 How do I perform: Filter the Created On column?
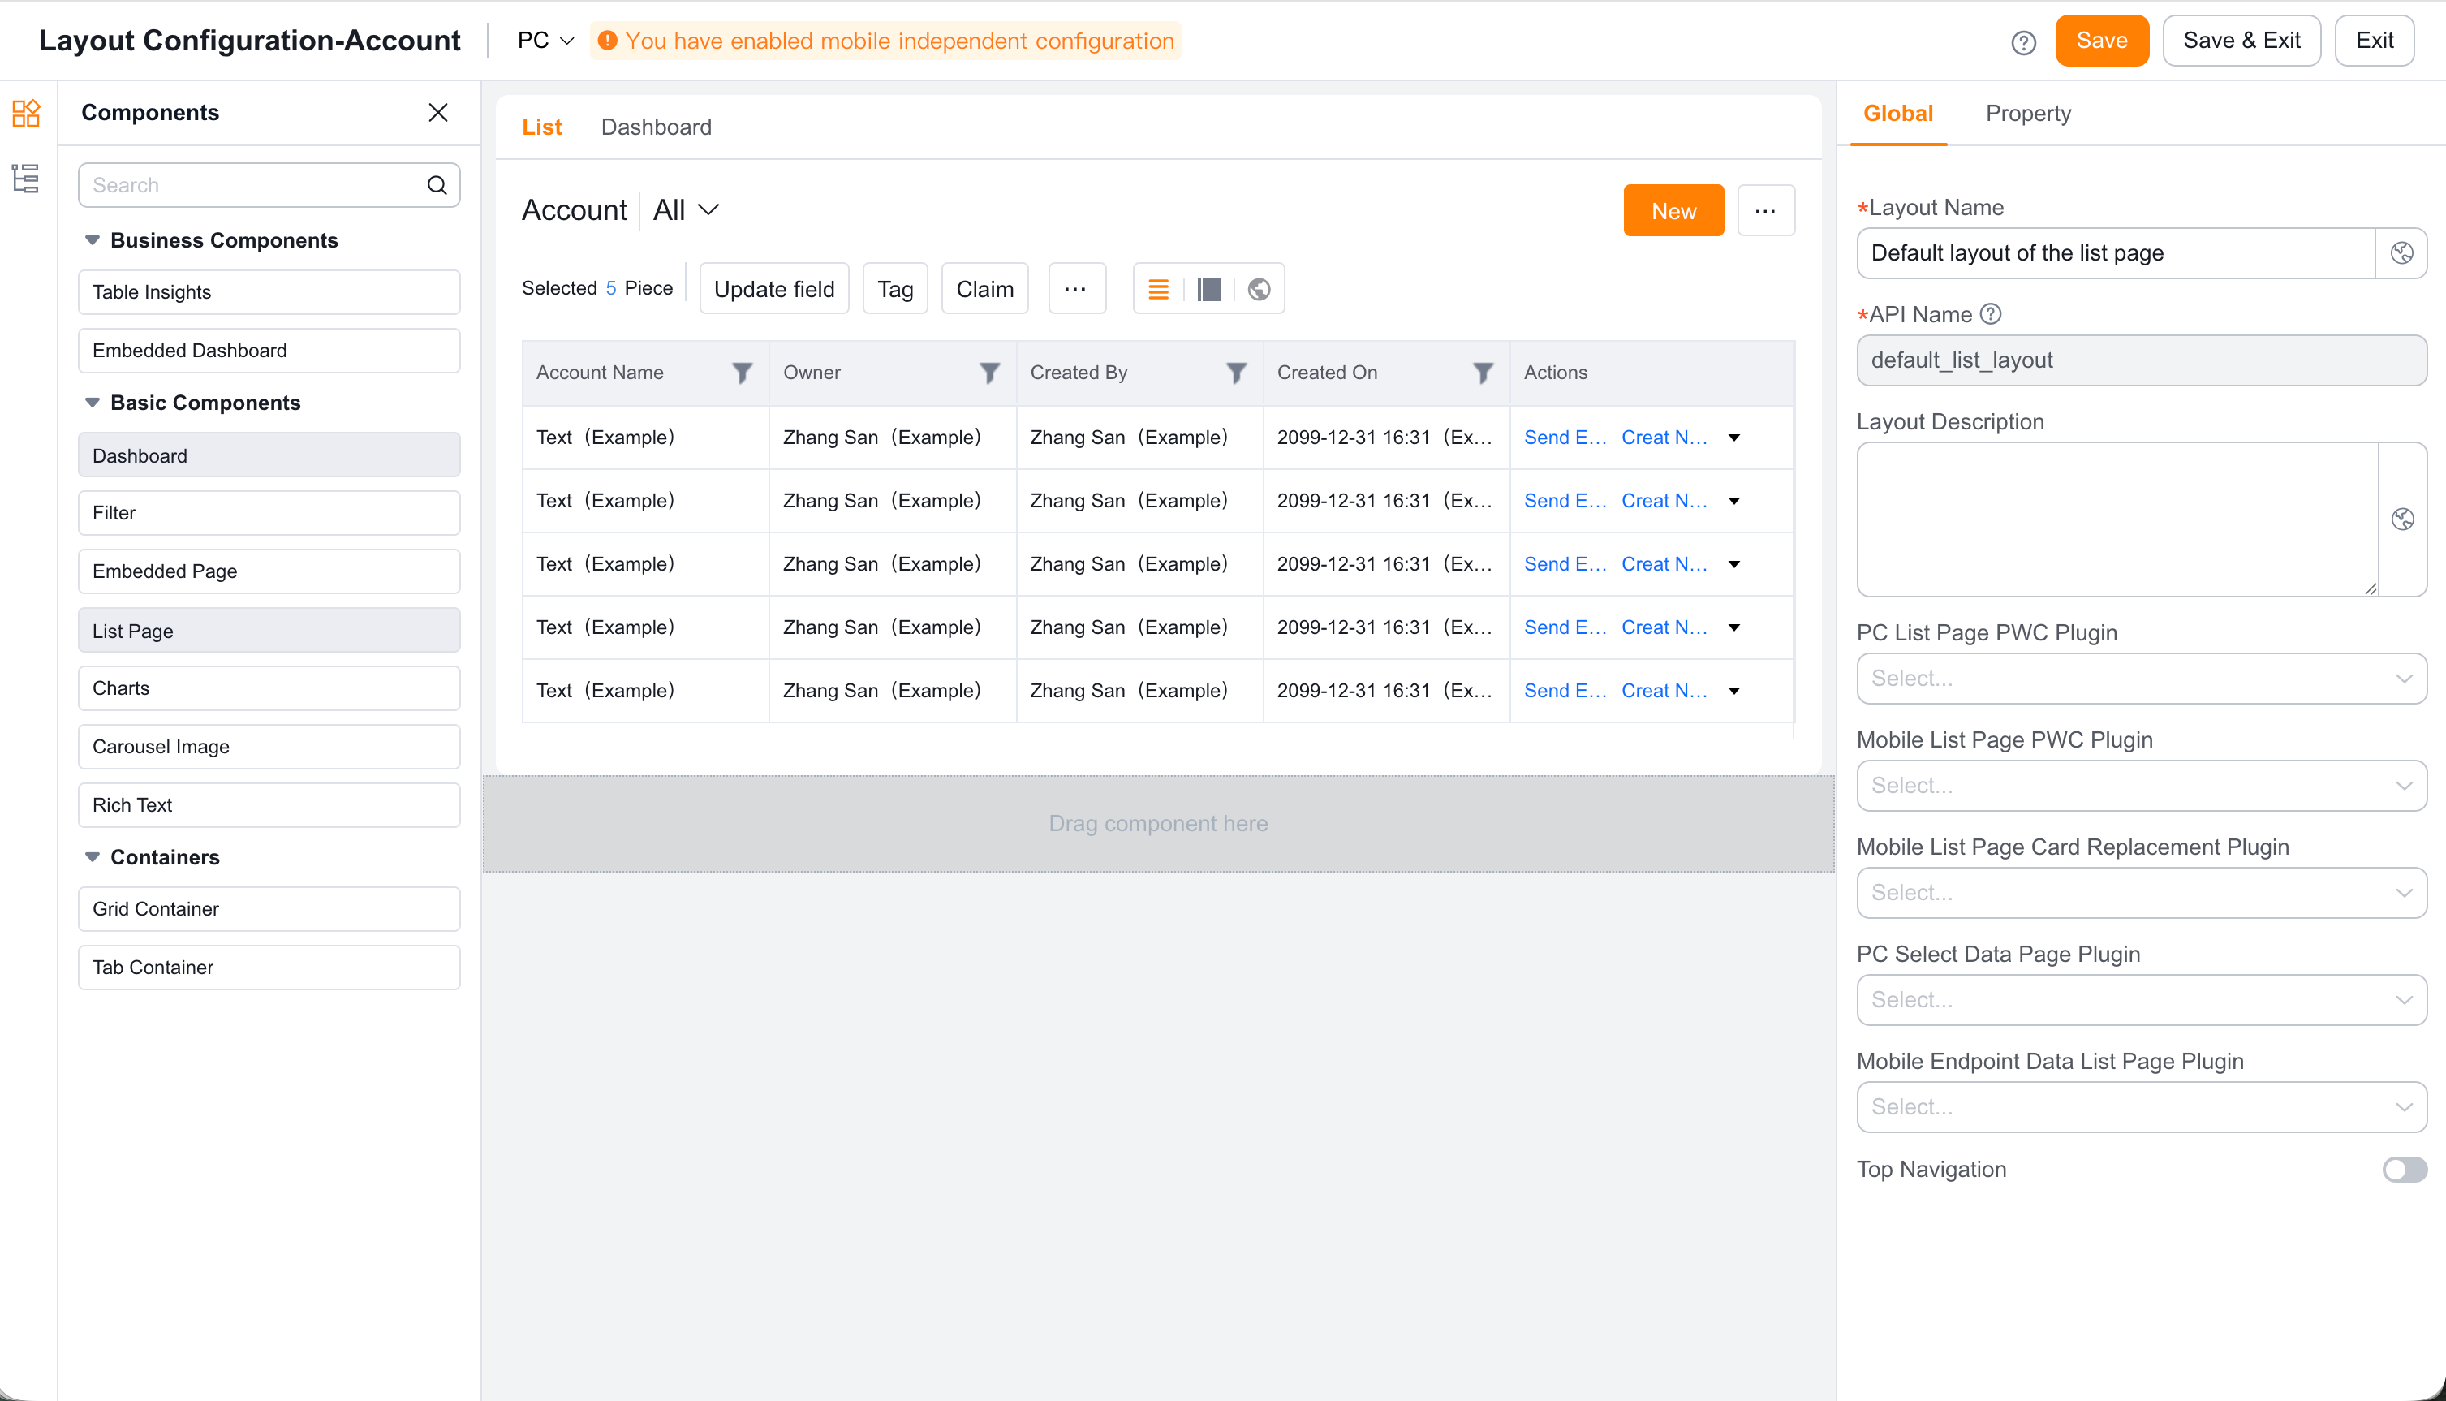(1484, 373)
